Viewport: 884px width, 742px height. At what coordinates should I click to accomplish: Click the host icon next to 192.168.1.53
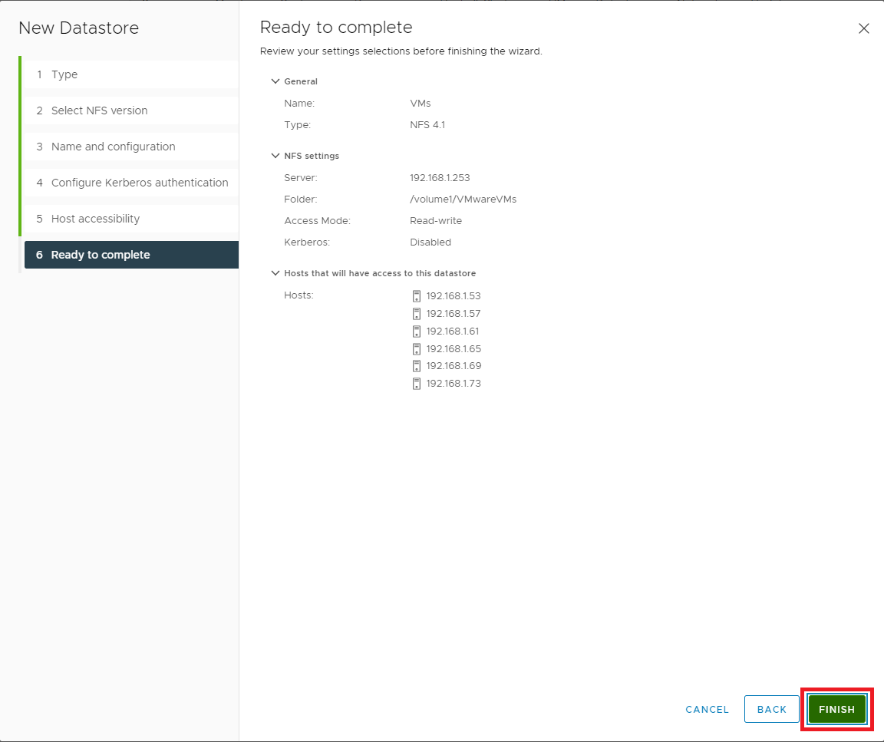(417, 296)
